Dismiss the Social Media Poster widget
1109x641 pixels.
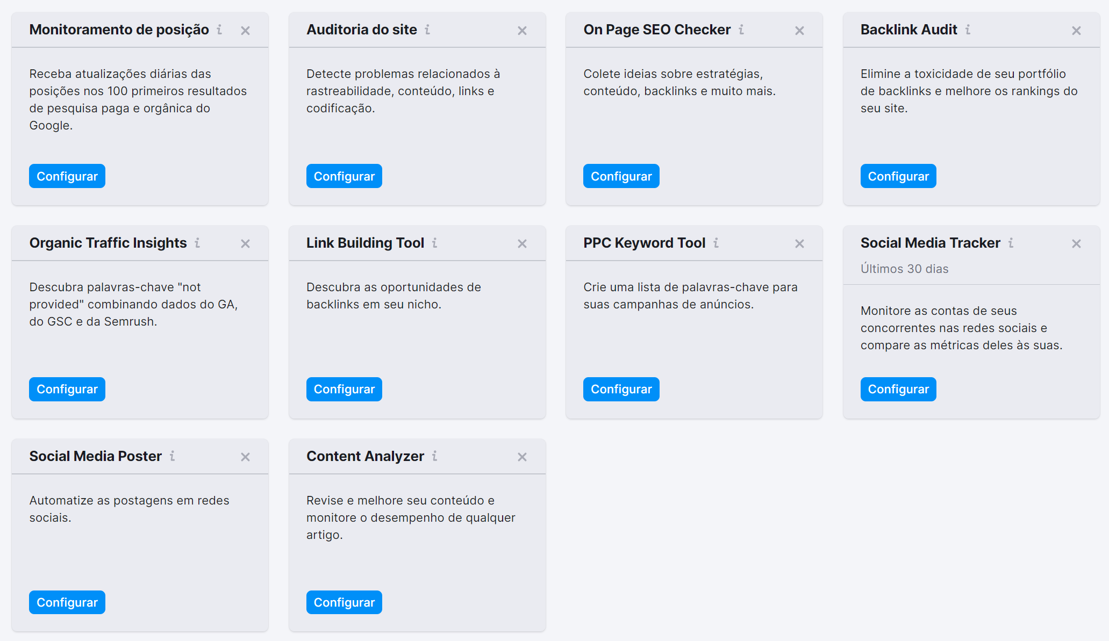245,457
